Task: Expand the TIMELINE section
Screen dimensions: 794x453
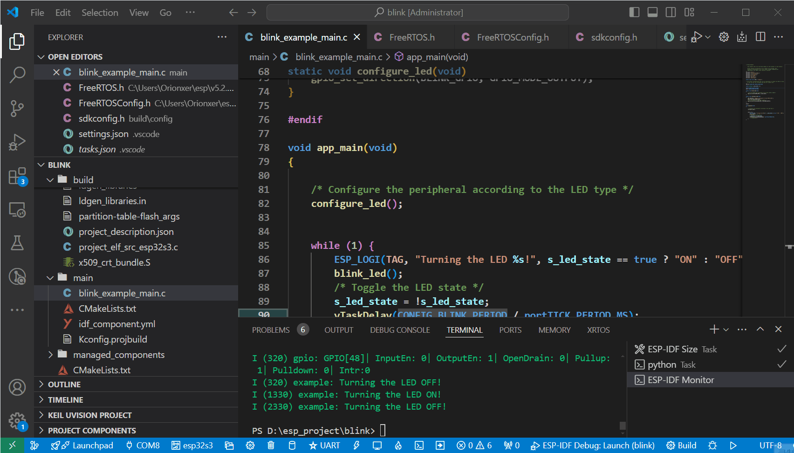Action: pyautogui.click(x=136, y=400)
